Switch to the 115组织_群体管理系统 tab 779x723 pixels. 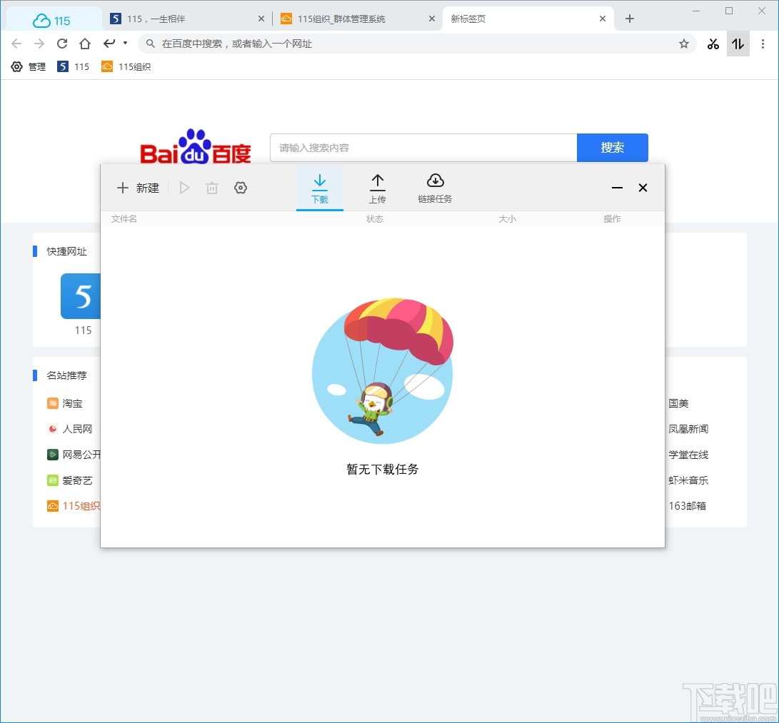coord(357,19)
